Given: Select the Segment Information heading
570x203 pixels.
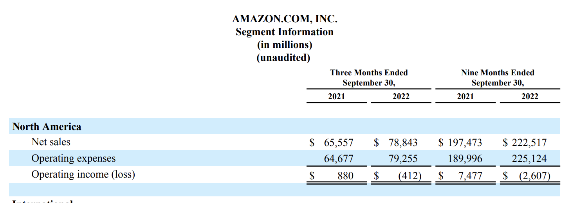Looking at the screenshot, I should [285, 32].
